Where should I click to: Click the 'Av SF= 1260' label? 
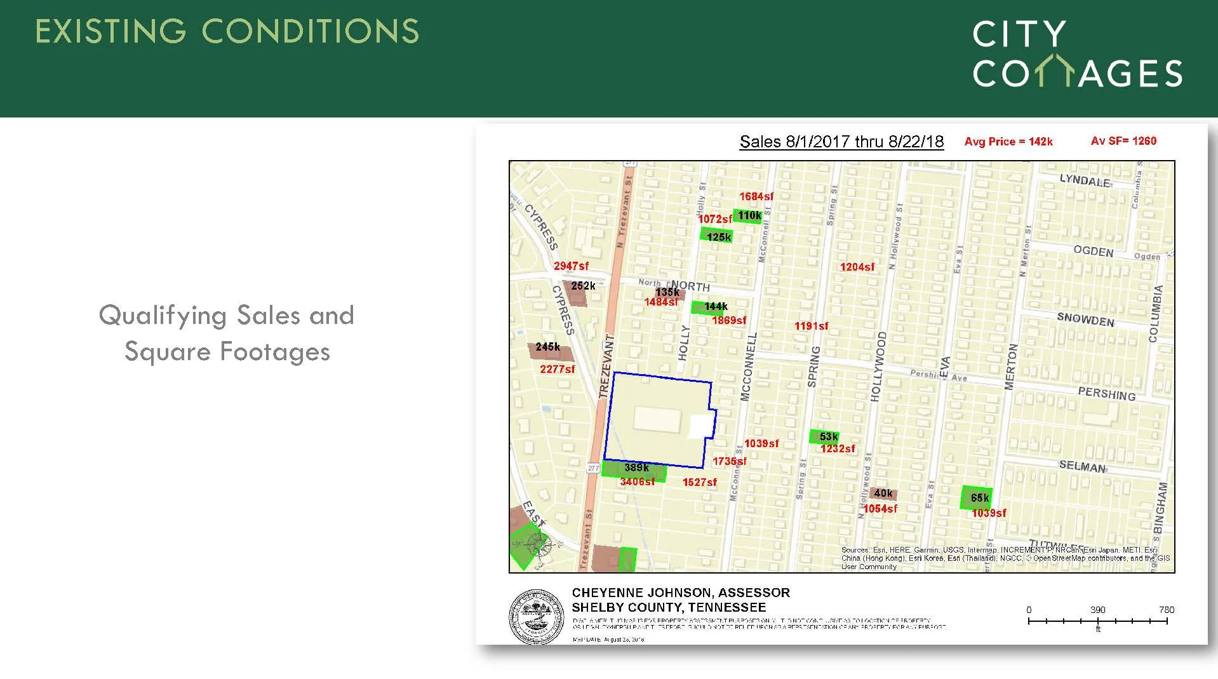(1123, 141)
